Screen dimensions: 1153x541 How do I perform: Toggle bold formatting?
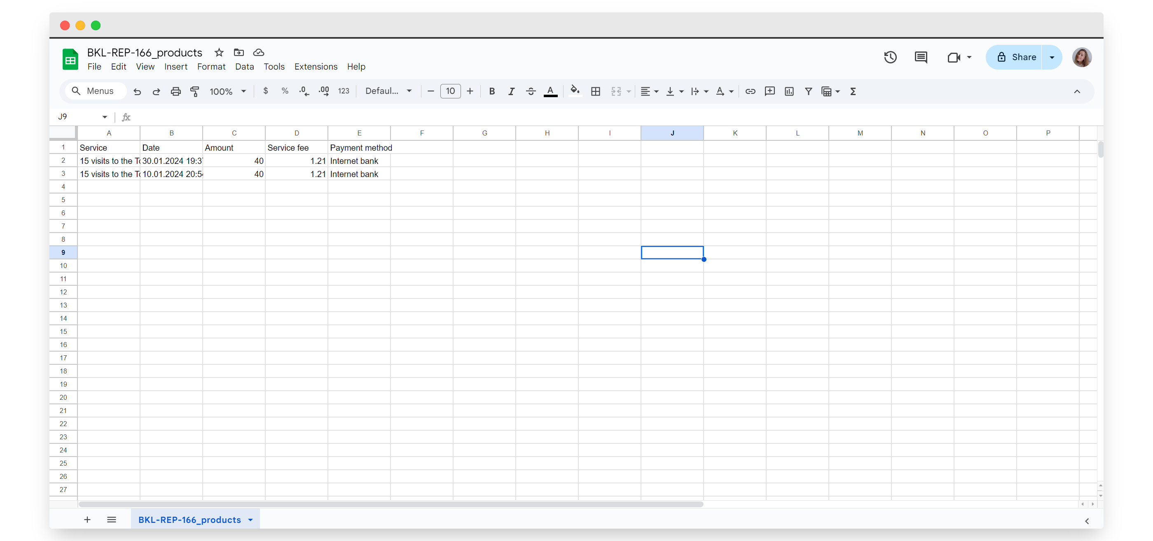(491, 91)
